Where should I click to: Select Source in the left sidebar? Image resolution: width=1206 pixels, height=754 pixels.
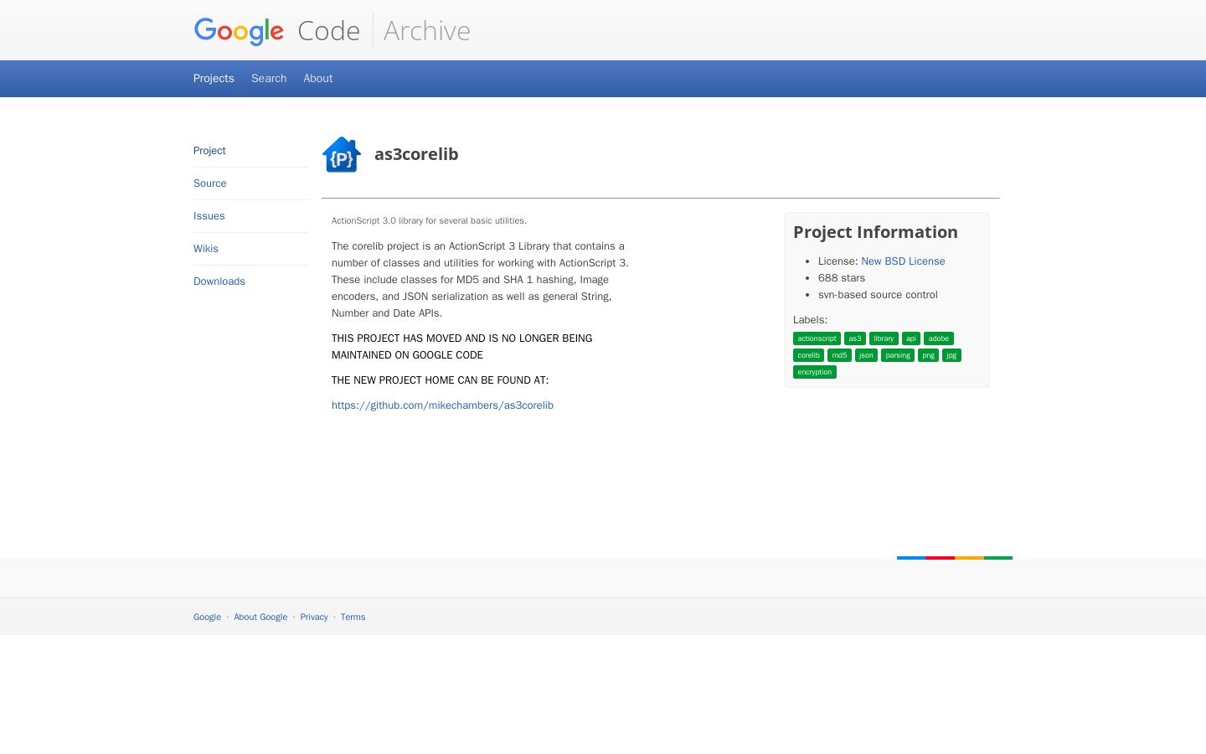[210, 183]
